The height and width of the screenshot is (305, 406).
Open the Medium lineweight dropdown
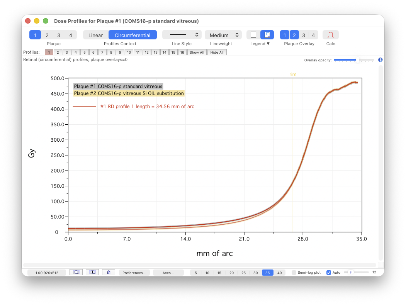coord(223,35)
